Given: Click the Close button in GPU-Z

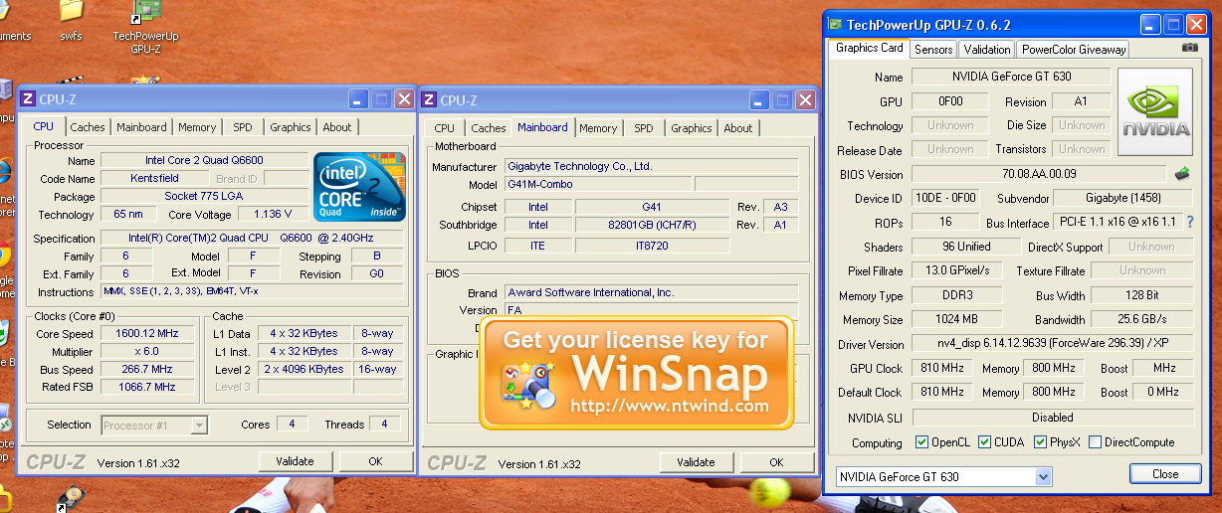Looking at the screenshot, I should pyautogui.click(x=1165, y=474).
